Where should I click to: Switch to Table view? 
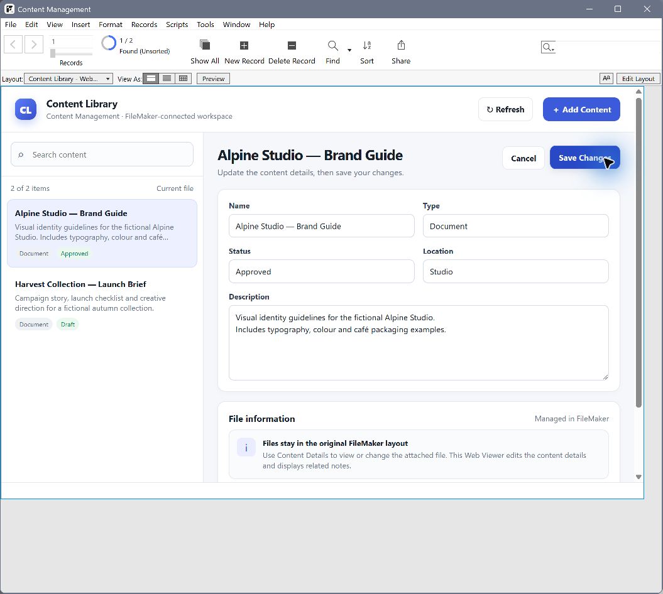click(x=183, y=78)
